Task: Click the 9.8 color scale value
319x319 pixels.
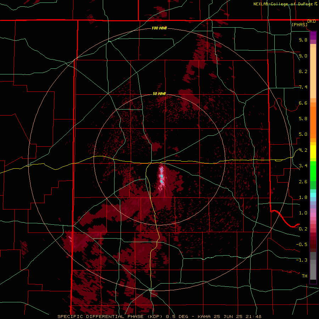Action: coord(303,40)
